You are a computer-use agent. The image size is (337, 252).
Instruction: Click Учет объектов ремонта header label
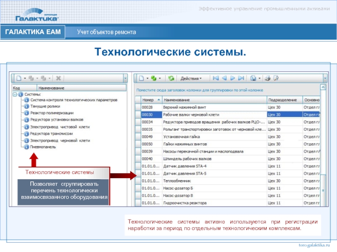107,32
